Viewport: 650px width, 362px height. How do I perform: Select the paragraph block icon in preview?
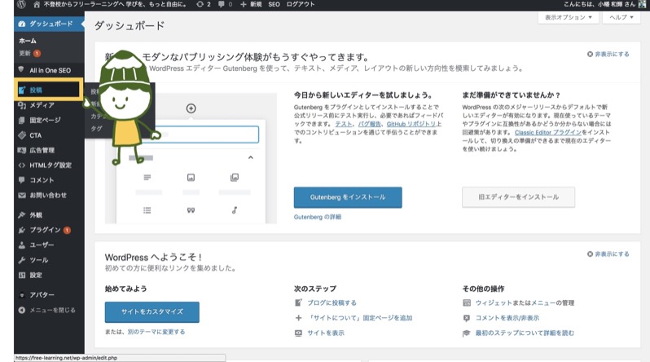click(x=147, y=178)
